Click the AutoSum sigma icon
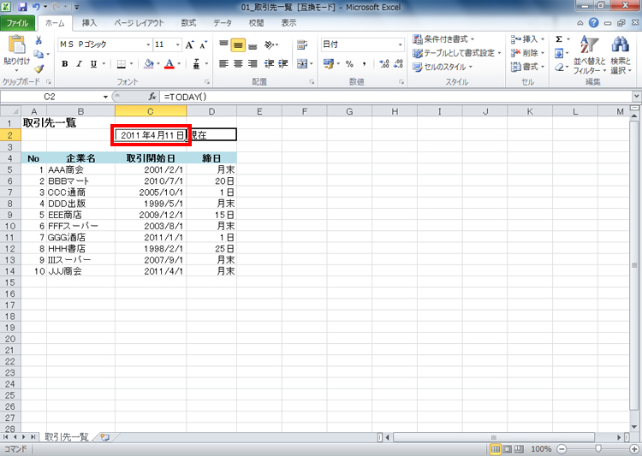 (x=559, y=39)
